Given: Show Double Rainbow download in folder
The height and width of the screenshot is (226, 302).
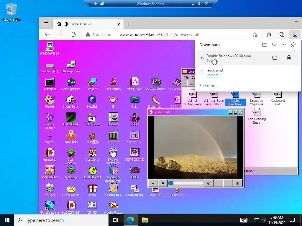Looking at the screenshot, I should (275, 58).
